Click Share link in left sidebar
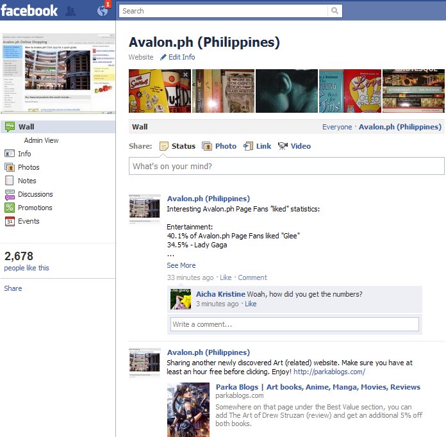 [x=13, y=288]
